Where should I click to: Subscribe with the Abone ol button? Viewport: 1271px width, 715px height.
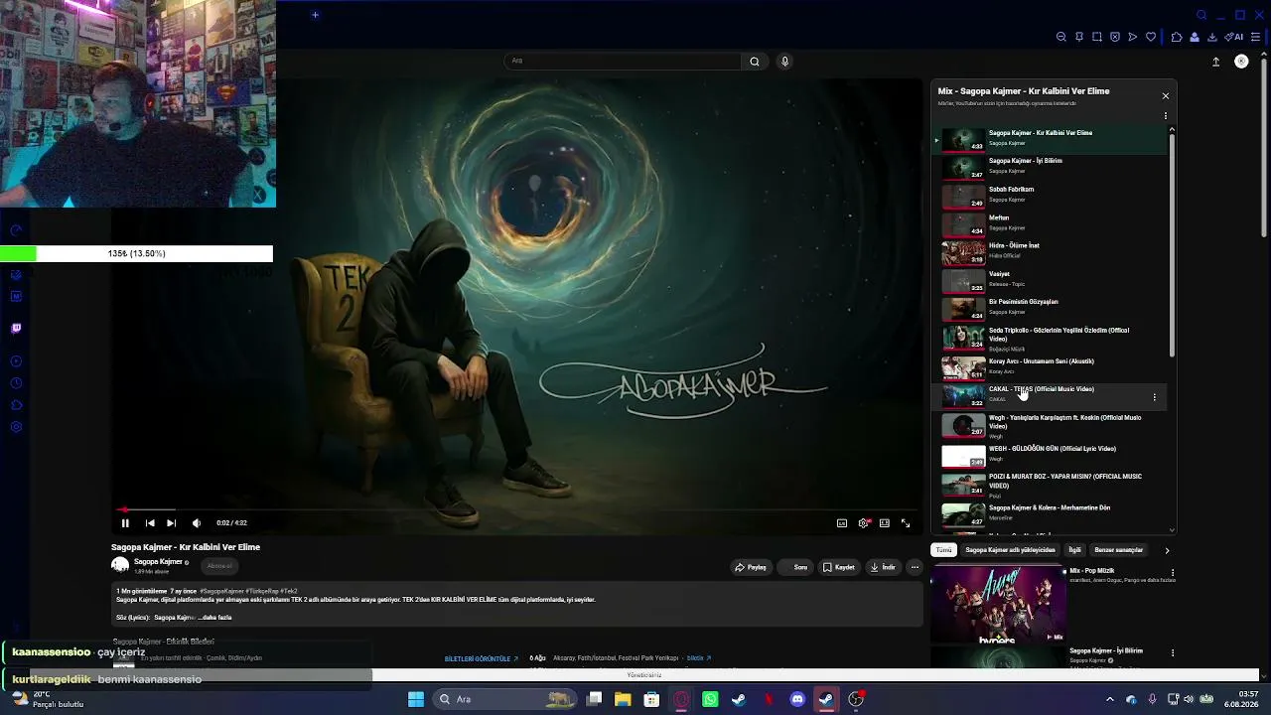pos(219,566)
